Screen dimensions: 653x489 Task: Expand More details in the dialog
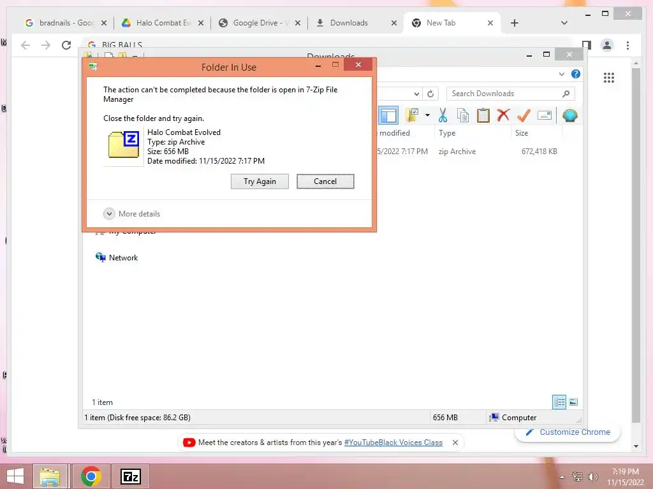pyautogui.click(x=132, y=214)
